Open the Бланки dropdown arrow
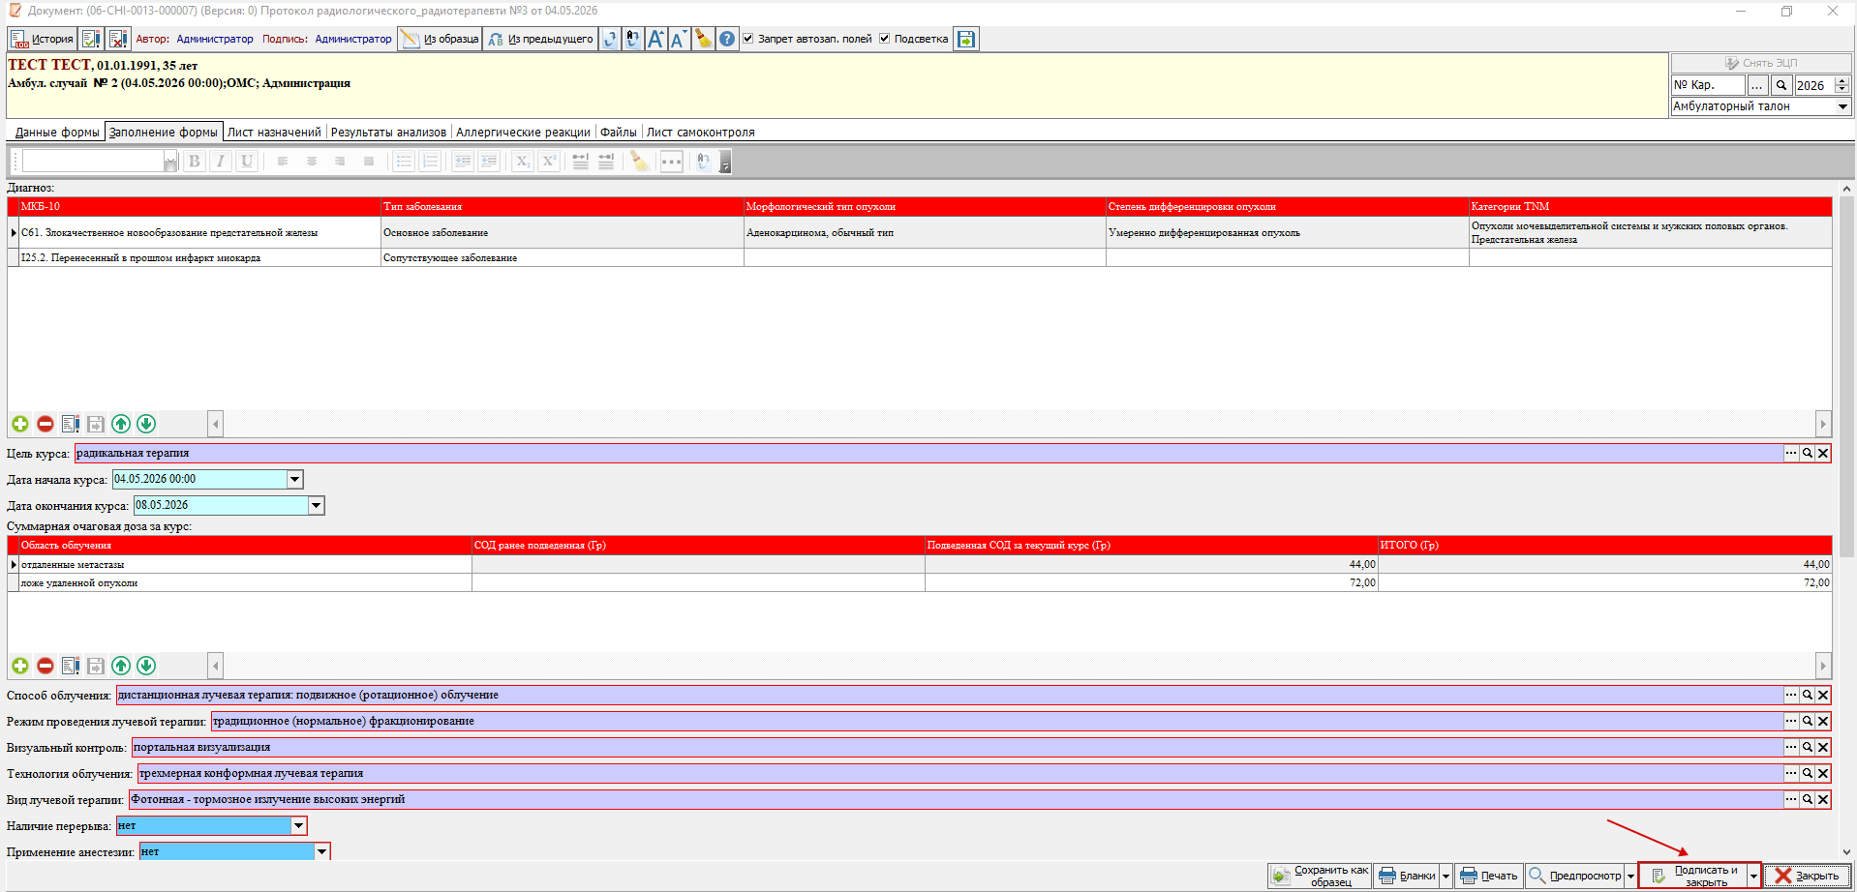This screenshot has height=892, width=1857. point(1446,876)
